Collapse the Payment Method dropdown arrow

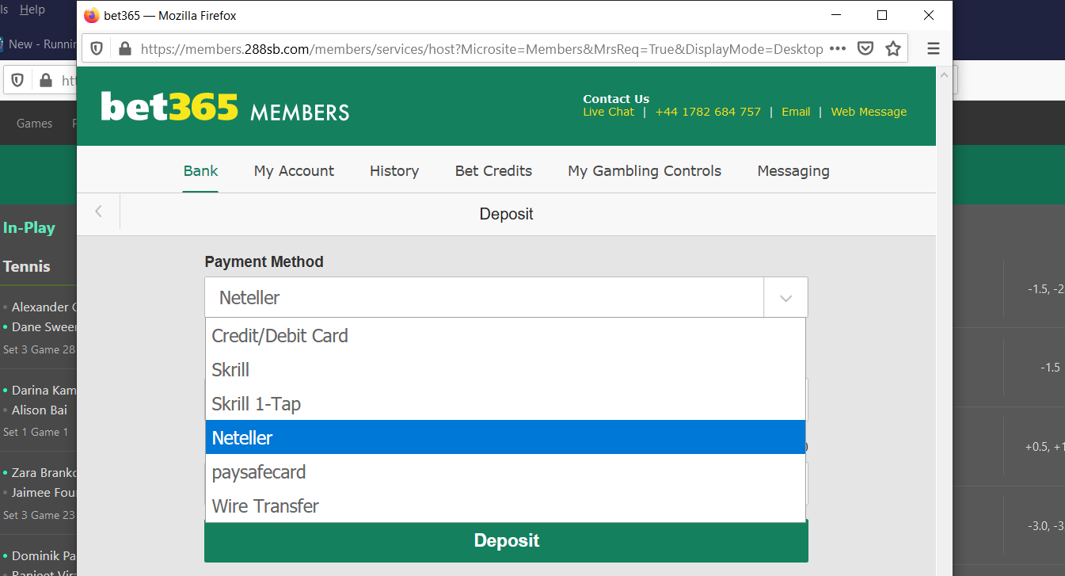[x=785, y=298]
